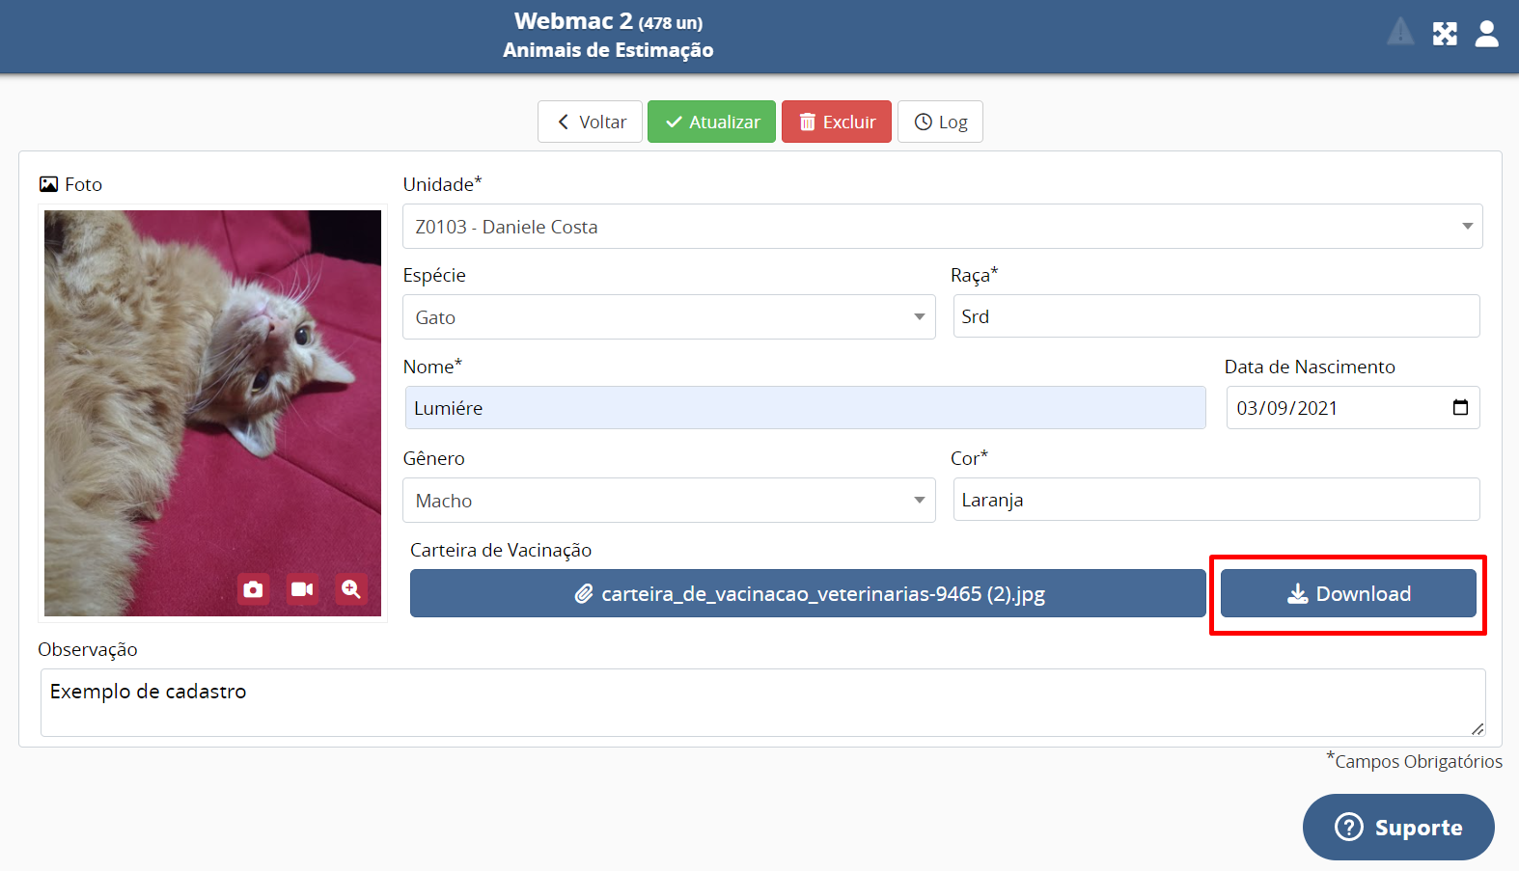
Task: Click the attached carteira_de_vacinacao file button
Action: pyautogui.click(x=808, y=593)
